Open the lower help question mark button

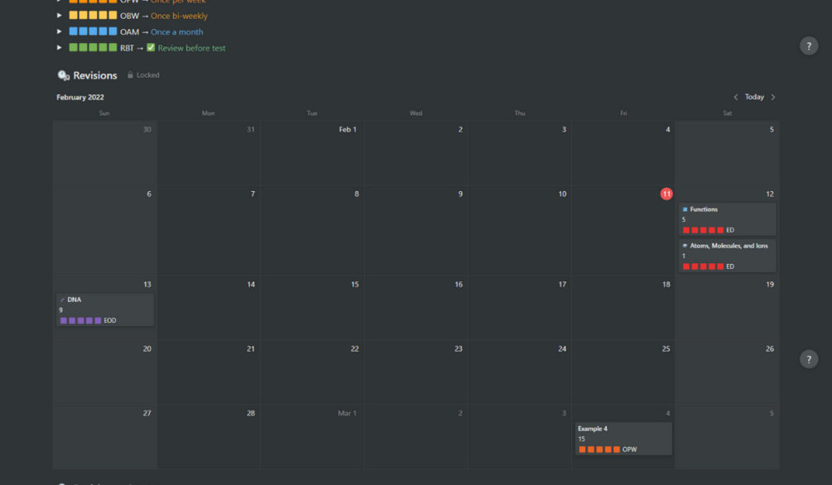coord(809,359)
